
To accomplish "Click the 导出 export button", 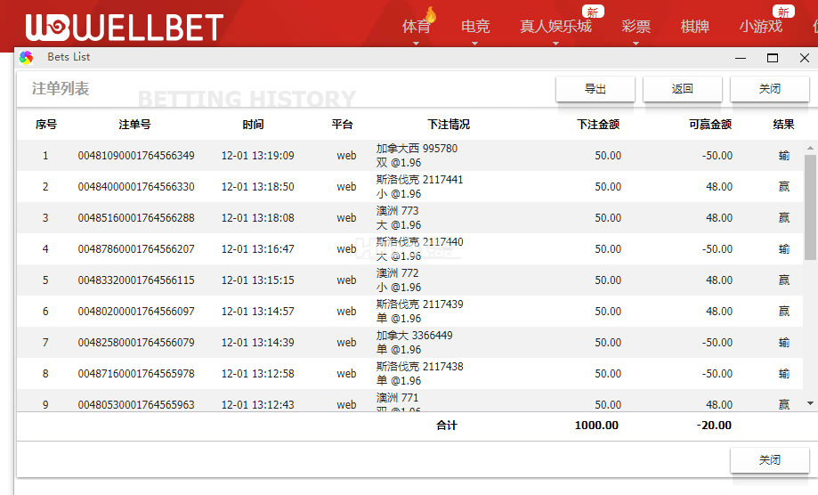I will (595, 89).
